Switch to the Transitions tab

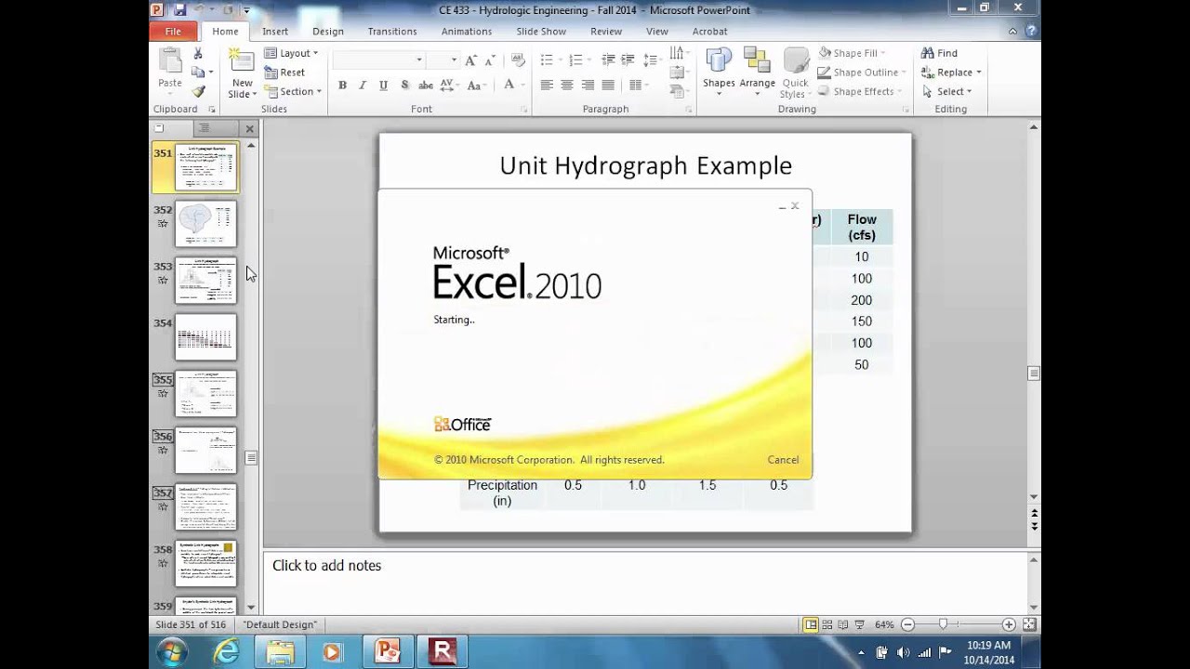click(391, 31)
